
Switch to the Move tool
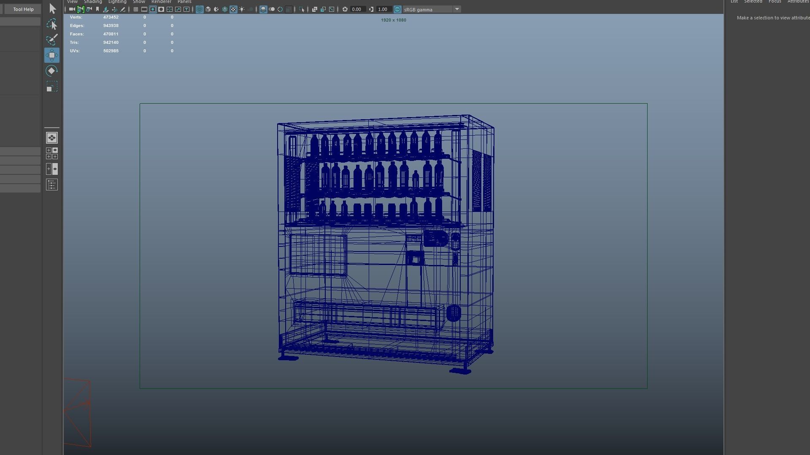[x=52, y=55]
